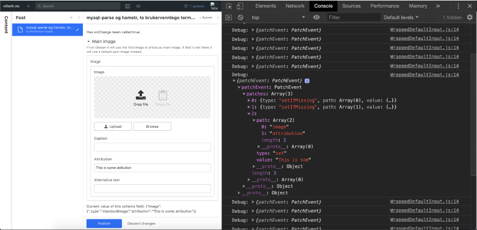Click into the Caption input
This screenshot has width=477, height=230.
coord(152,147)
